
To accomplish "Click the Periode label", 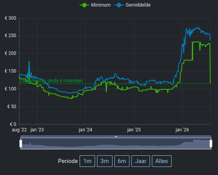I will [x=68, y=161].
